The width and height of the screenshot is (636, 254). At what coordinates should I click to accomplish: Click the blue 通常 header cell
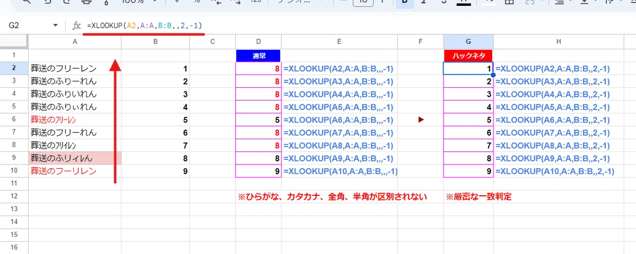259,55
